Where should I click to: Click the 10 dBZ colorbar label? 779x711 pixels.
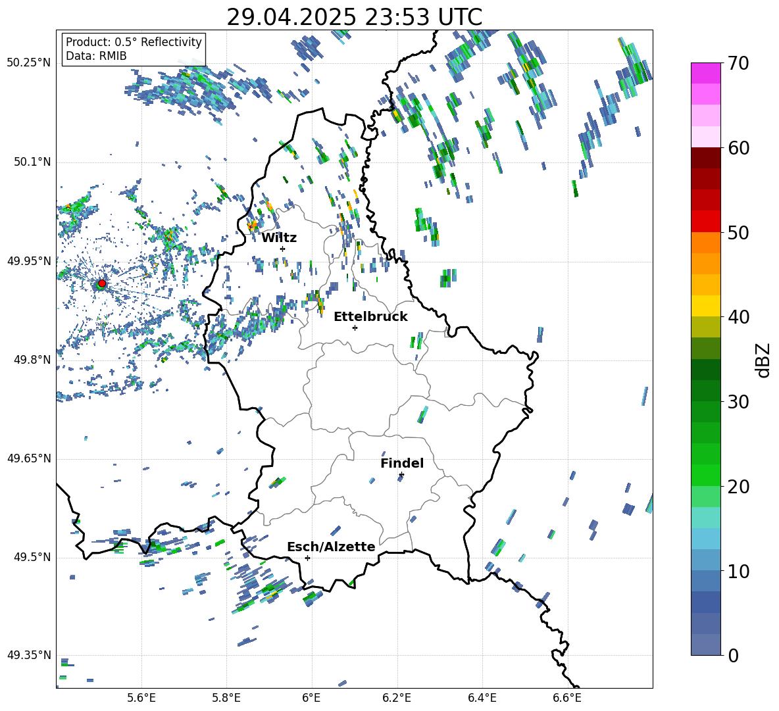point(738,572)
